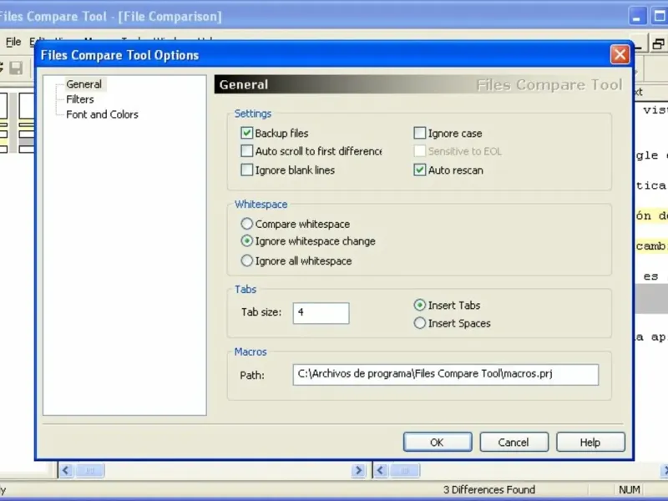Confirm the options with OK

point(438,443)
